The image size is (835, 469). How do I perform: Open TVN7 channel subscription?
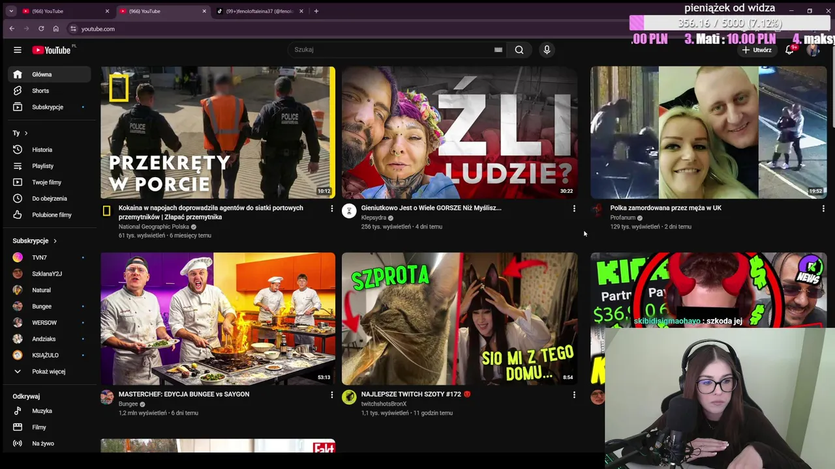pos(50,257)
